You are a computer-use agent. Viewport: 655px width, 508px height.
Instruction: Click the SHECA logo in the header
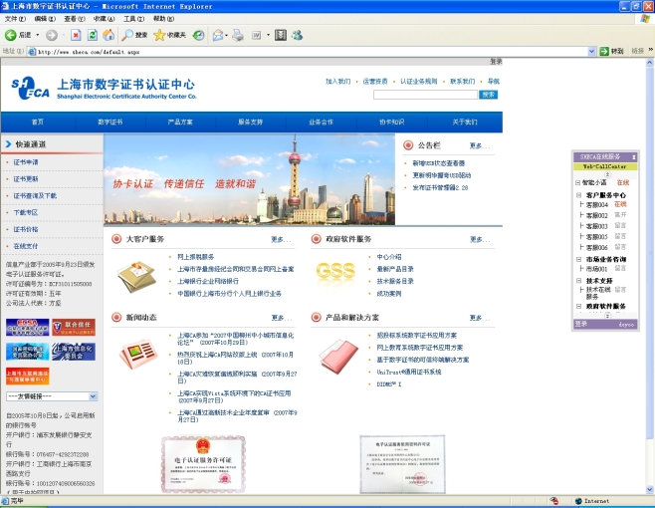30,88
